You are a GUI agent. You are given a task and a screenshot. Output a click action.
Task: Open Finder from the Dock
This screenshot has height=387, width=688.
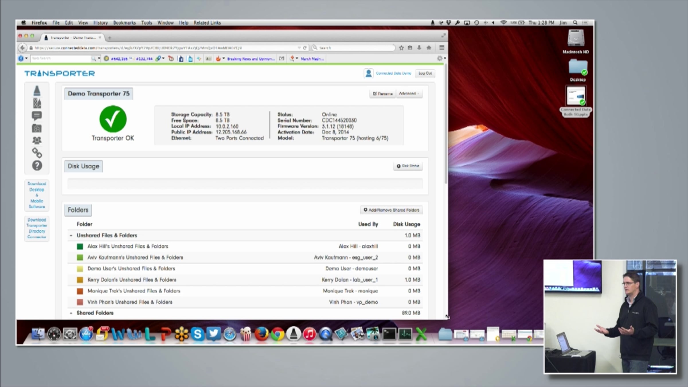tap(38, 334)
